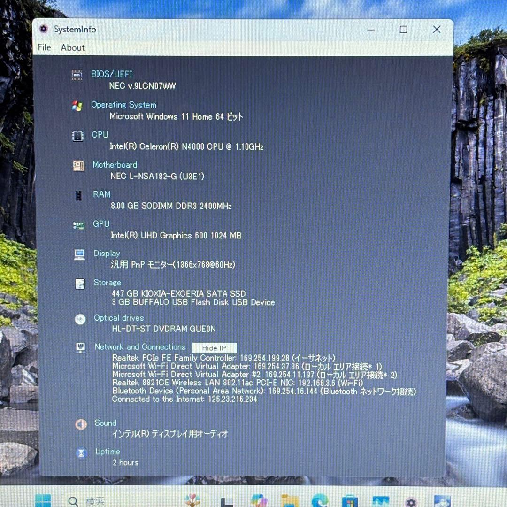Open the About menu
Screen dimensions: 507x507
pos(73,47)
